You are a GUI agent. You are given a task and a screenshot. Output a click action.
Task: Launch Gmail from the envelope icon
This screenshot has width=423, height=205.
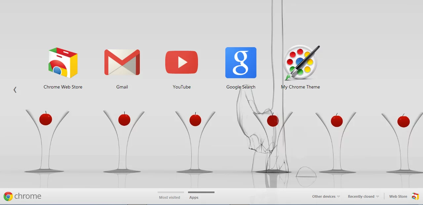click(122, 62)
